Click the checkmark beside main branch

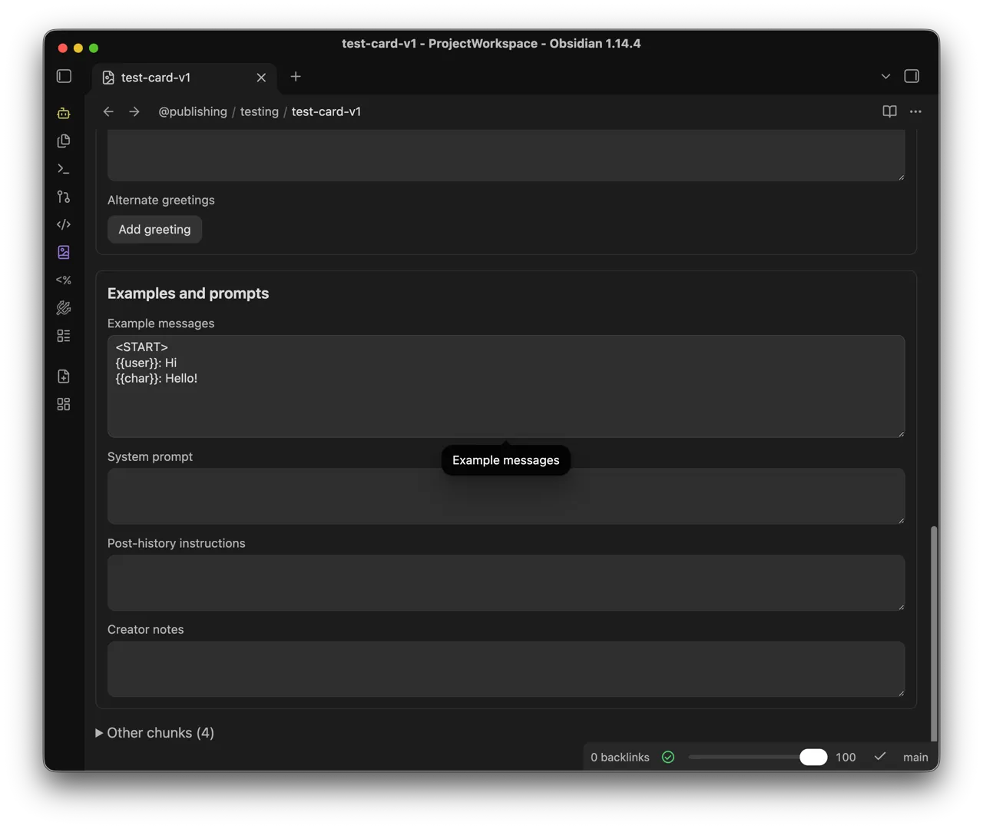[880, 757]
